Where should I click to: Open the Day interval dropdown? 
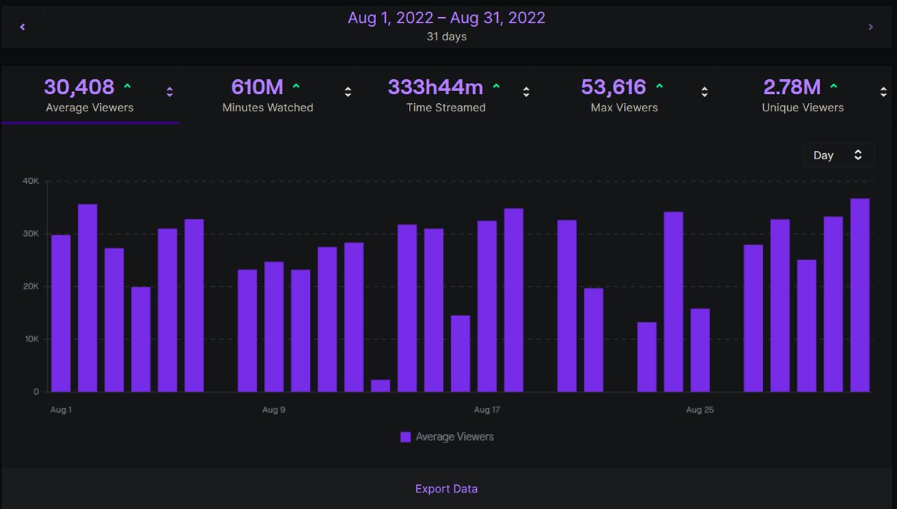839,155
